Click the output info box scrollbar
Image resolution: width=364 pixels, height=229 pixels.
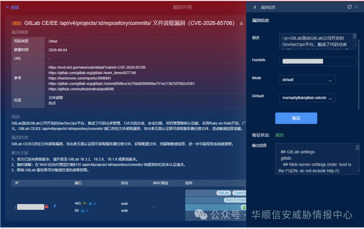[358, 147]
